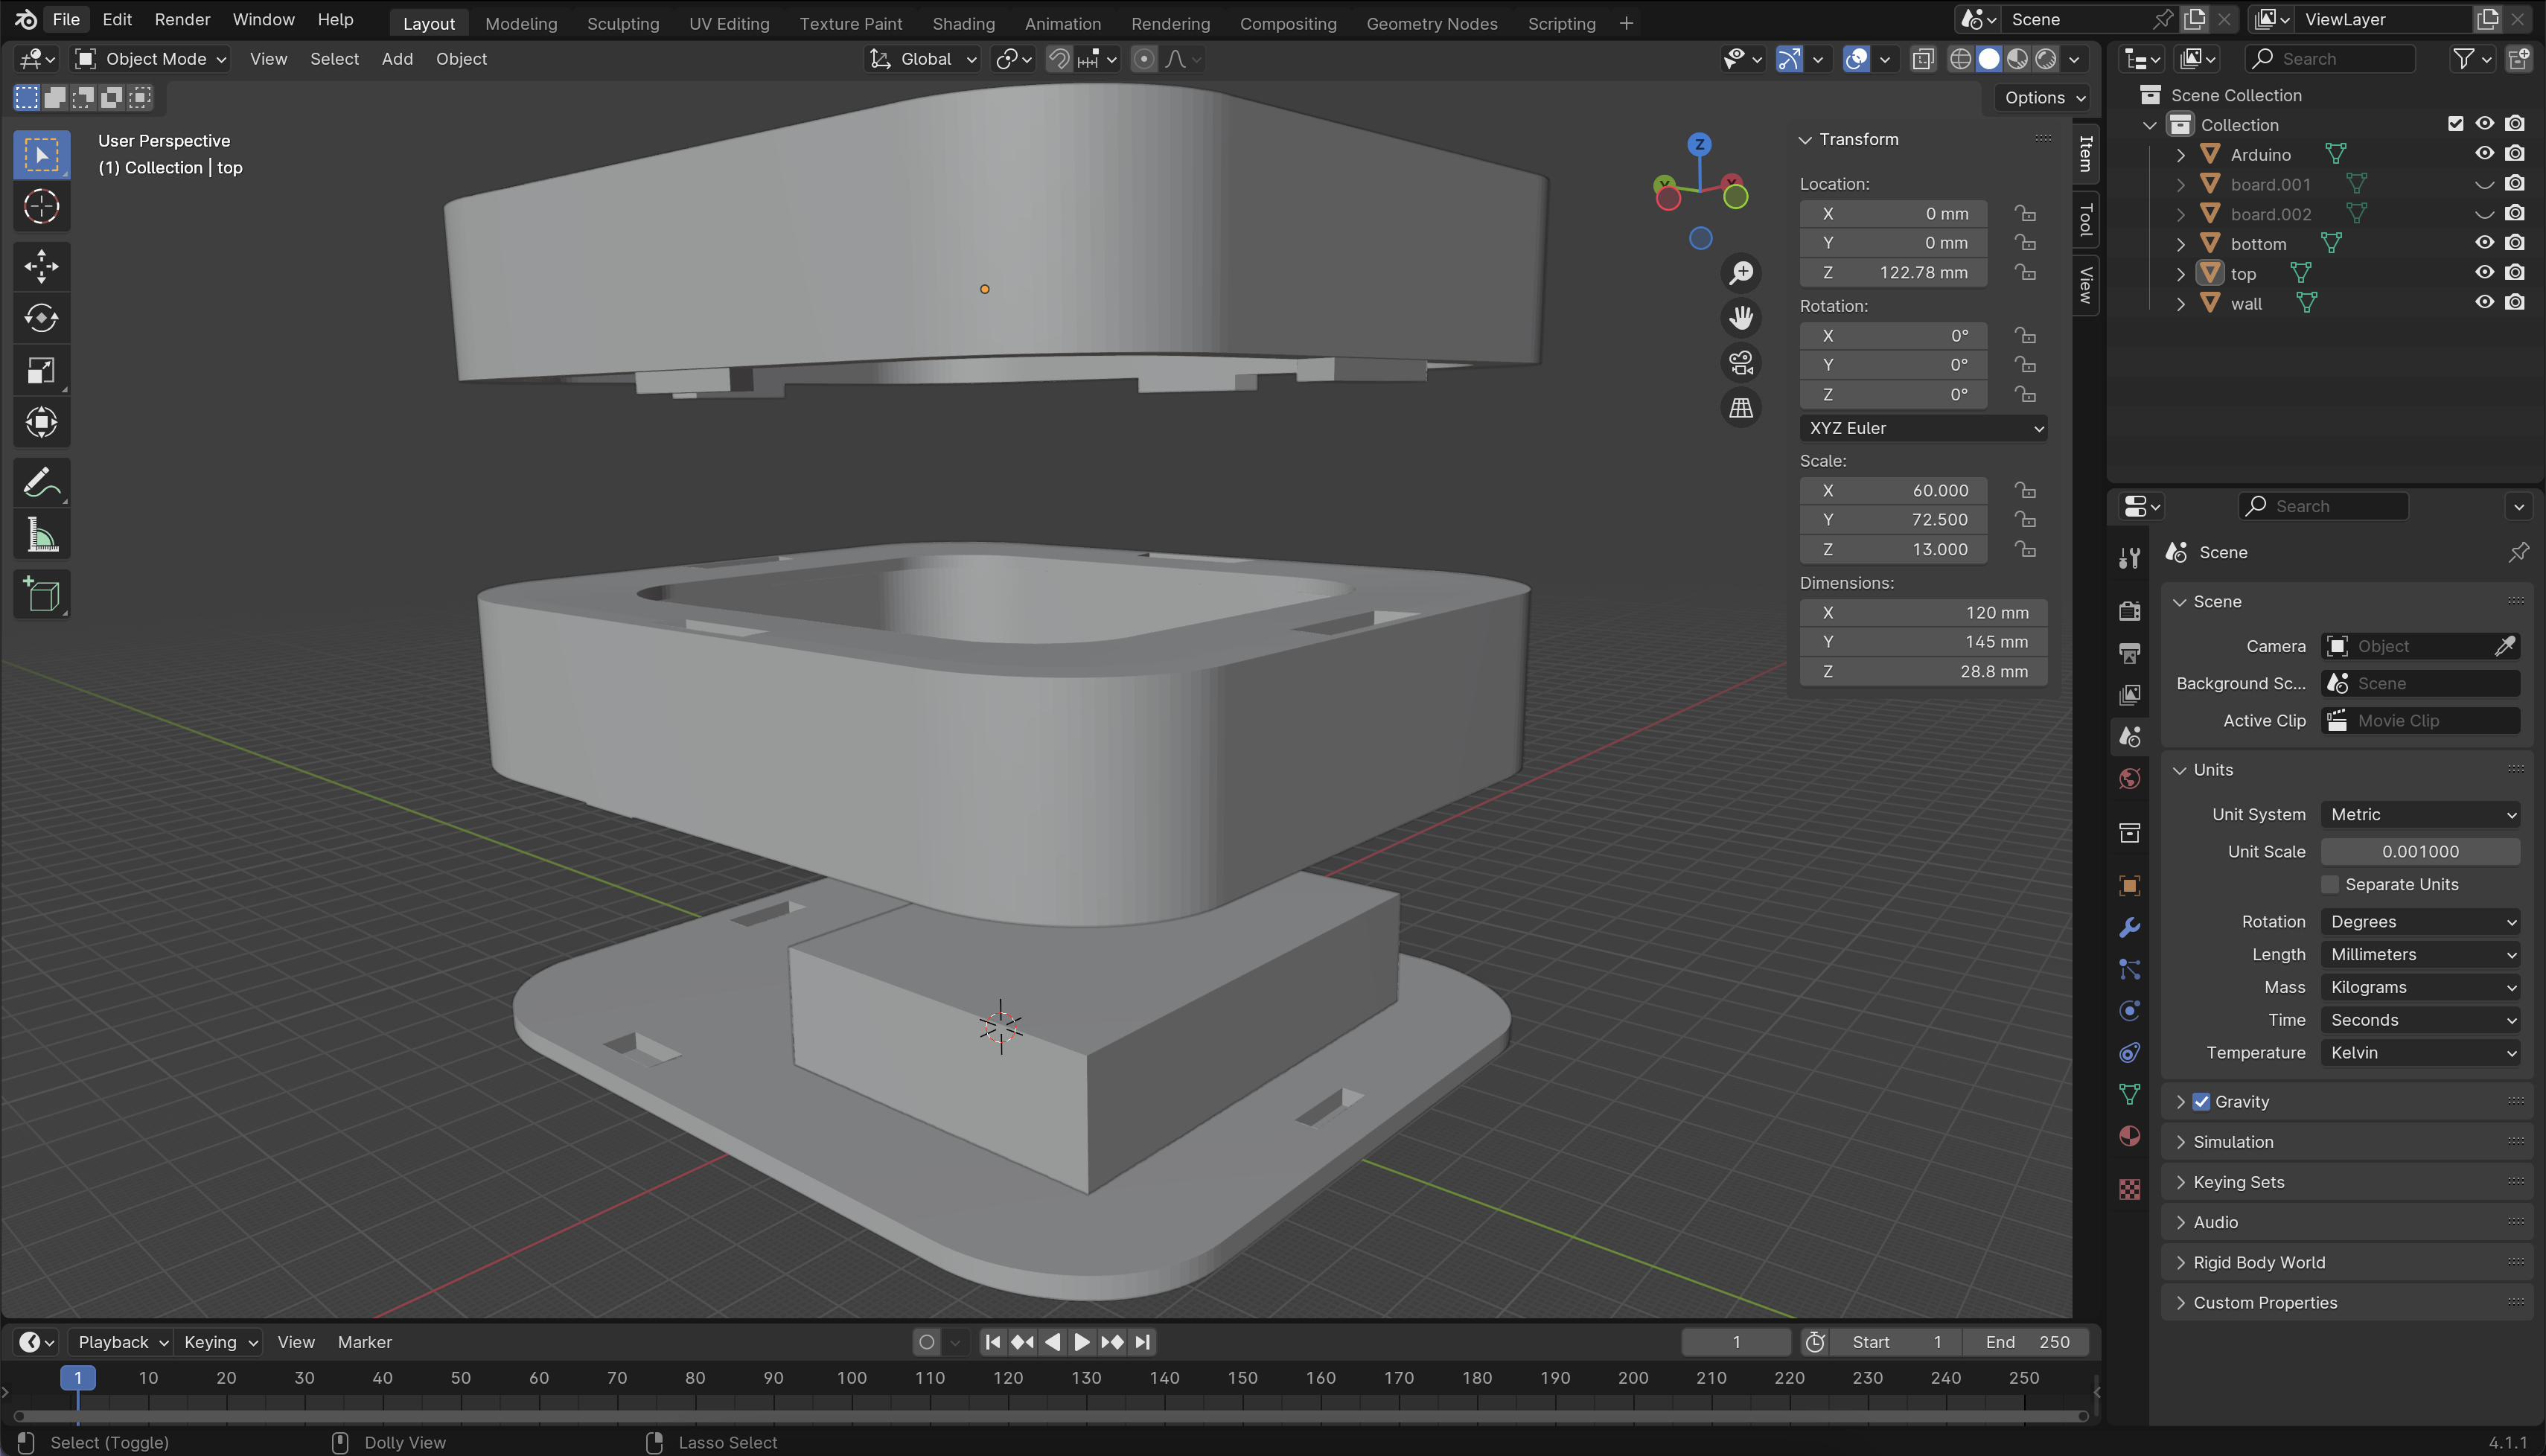
Task: Expand the bottom object in outliner
Action: pyautogui.click(x=2181, y=244)
